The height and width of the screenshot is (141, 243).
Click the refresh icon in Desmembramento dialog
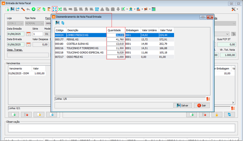pos(63,23)
